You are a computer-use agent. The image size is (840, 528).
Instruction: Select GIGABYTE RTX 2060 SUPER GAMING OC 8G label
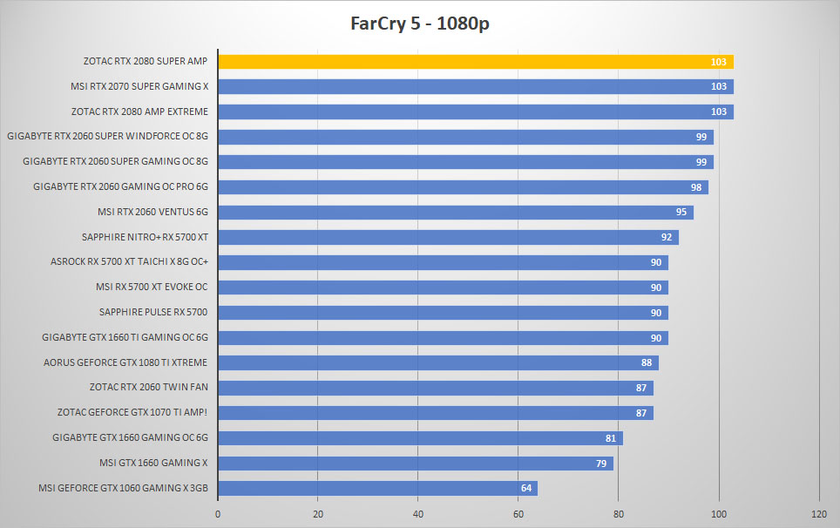(115, 161)
